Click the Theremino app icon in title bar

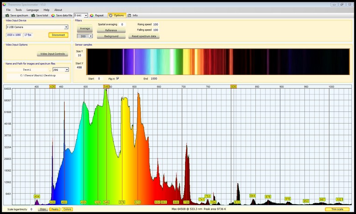click(x=4, y=4)
